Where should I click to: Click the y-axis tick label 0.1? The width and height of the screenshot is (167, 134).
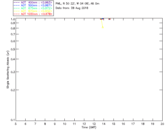click(12, 120)
